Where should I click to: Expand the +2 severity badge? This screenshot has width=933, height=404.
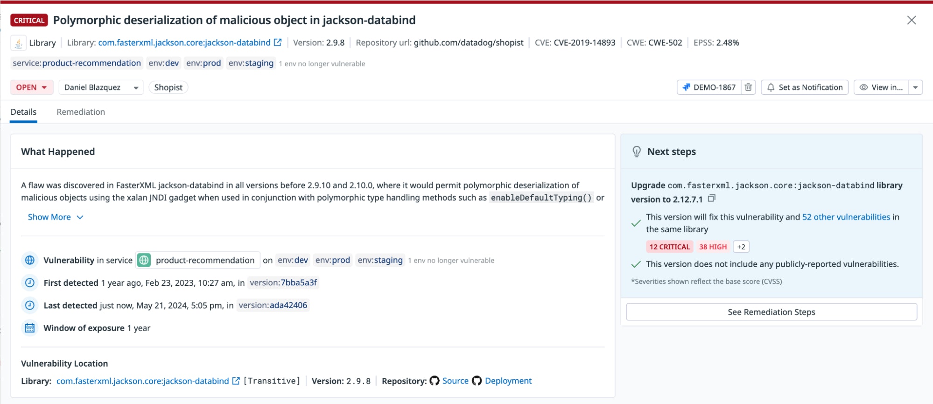741,247
